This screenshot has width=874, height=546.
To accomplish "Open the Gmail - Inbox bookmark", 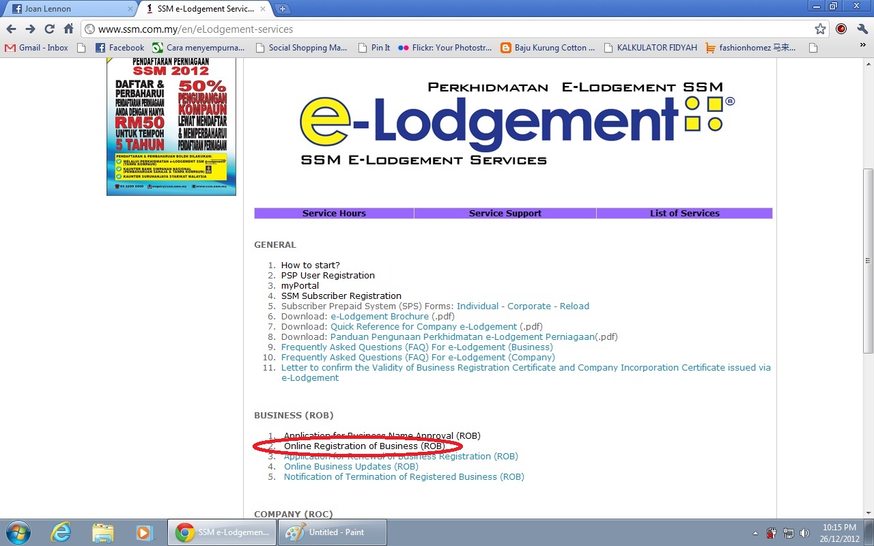I will 37,48.
